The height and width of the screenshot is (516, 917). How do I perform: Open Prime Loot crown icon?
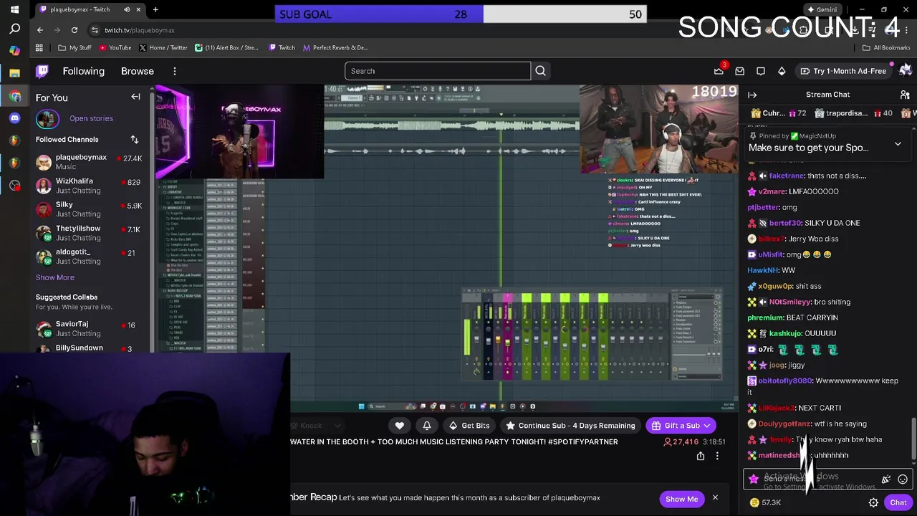(x=719, y=71)
